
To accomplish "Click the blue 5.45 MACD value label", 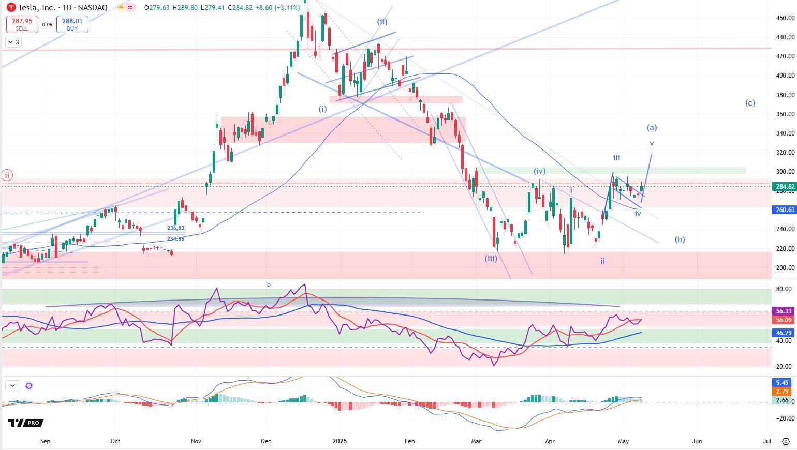I will pos(783,383).
